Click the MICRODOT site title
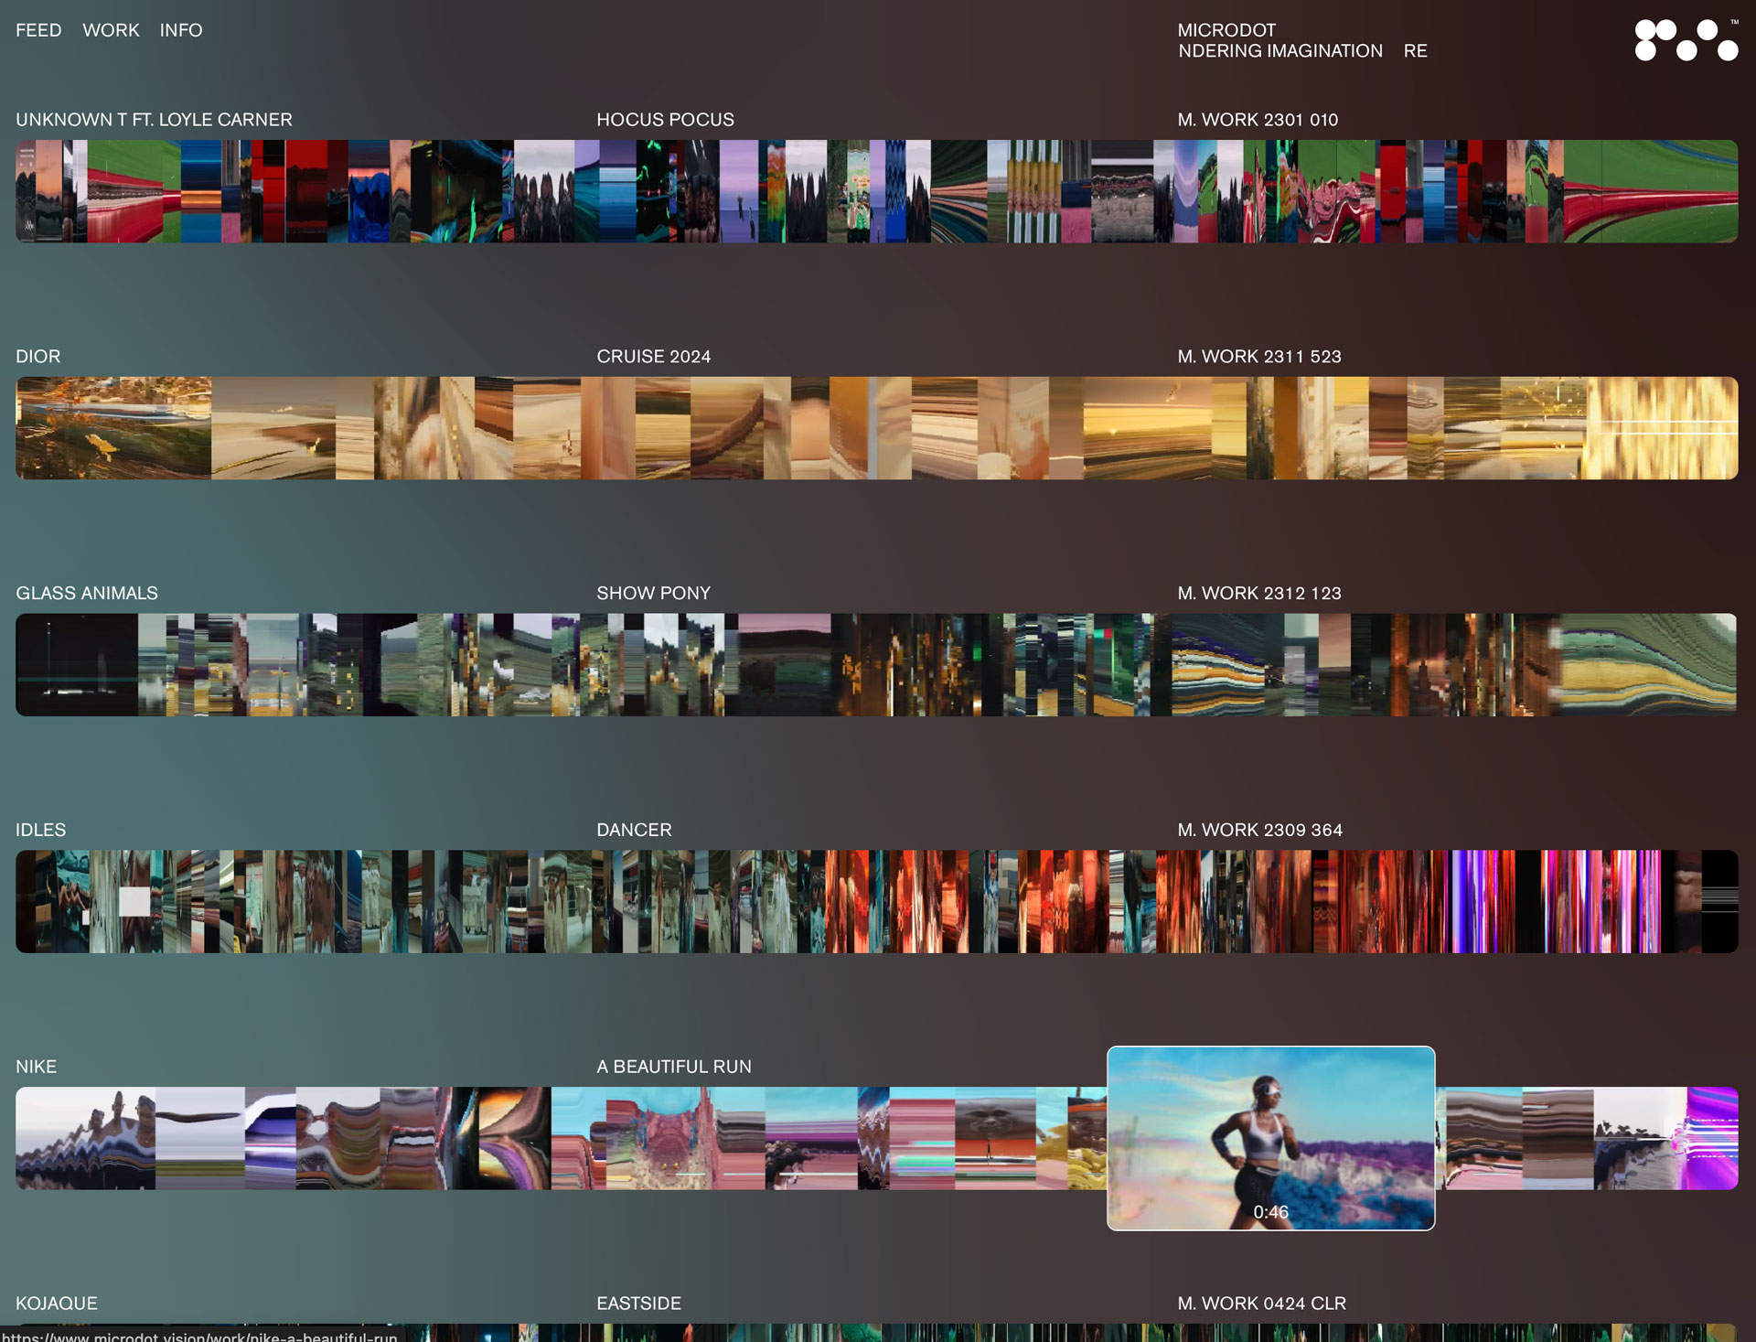 [1226, 30]
